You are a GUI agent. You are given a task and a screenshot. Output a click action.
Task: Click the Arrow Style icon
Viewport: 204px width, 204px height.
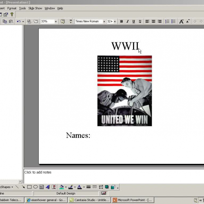coord(101,187)
